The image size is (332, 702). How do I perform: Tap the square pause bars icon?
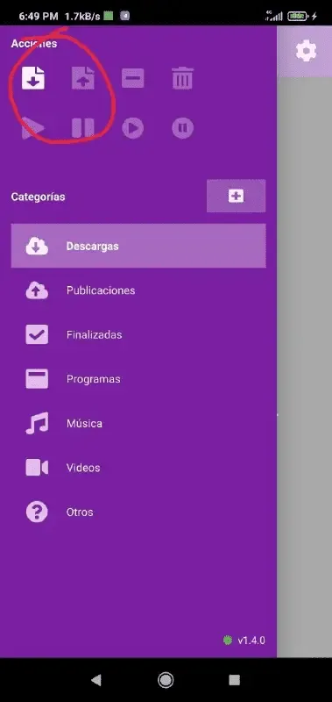(x=83, y=128)
